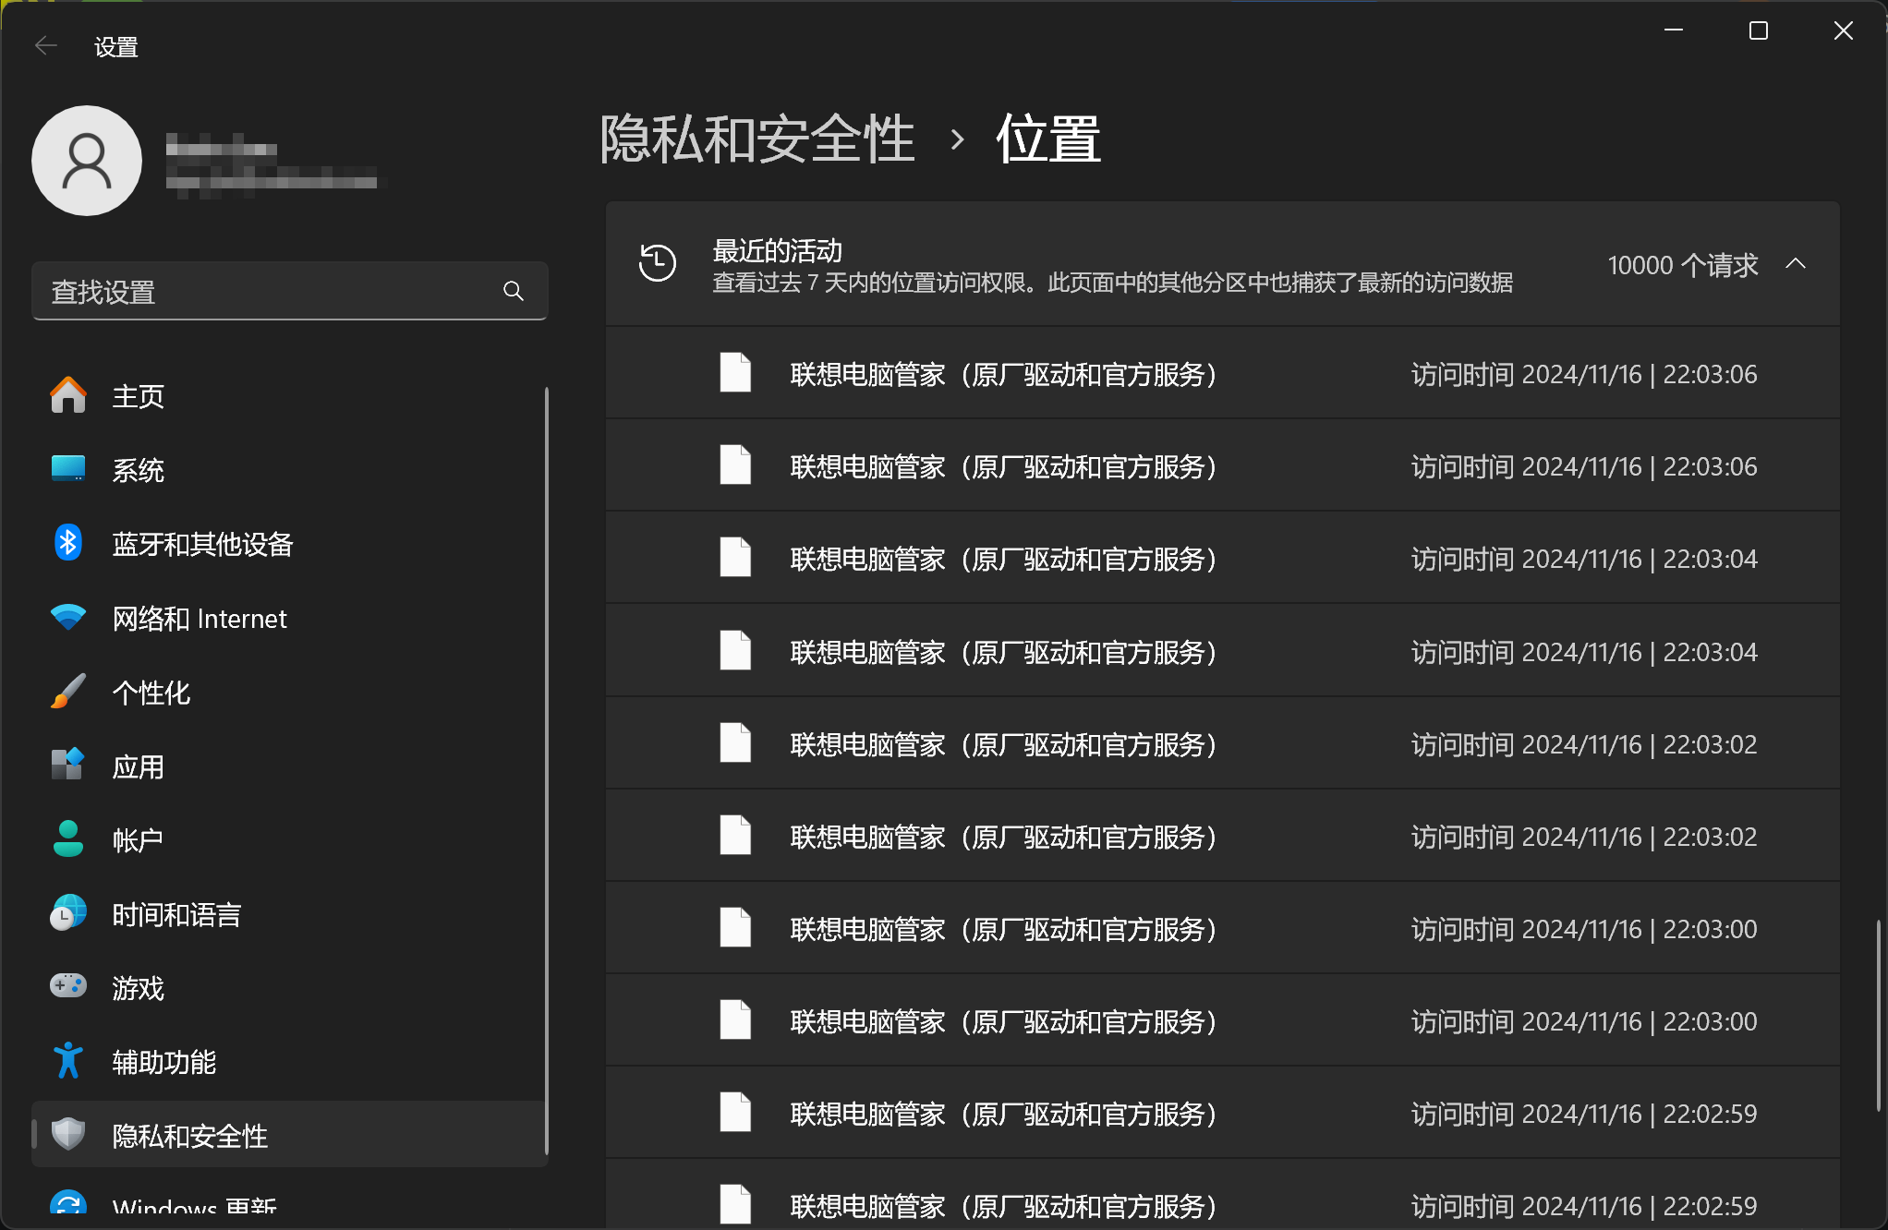
Task: Minimize the settings window
Action: [x=1674, y=30]
